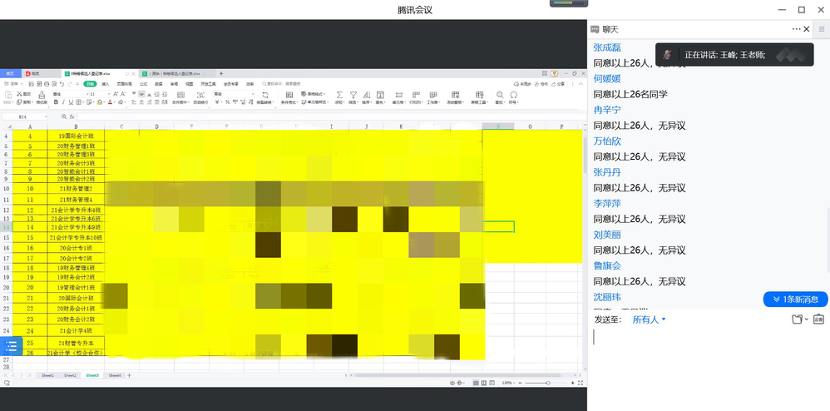Click the chat file-send folder icon
This screenshot has height=411, width=830.
796,319
